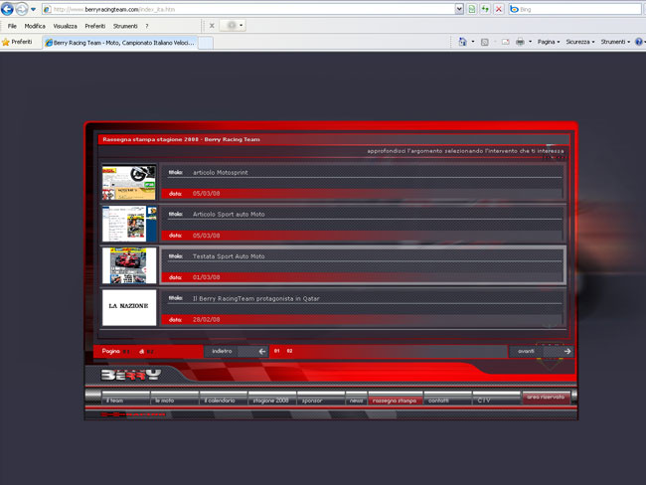Click the avanti button

pos(526,351)
